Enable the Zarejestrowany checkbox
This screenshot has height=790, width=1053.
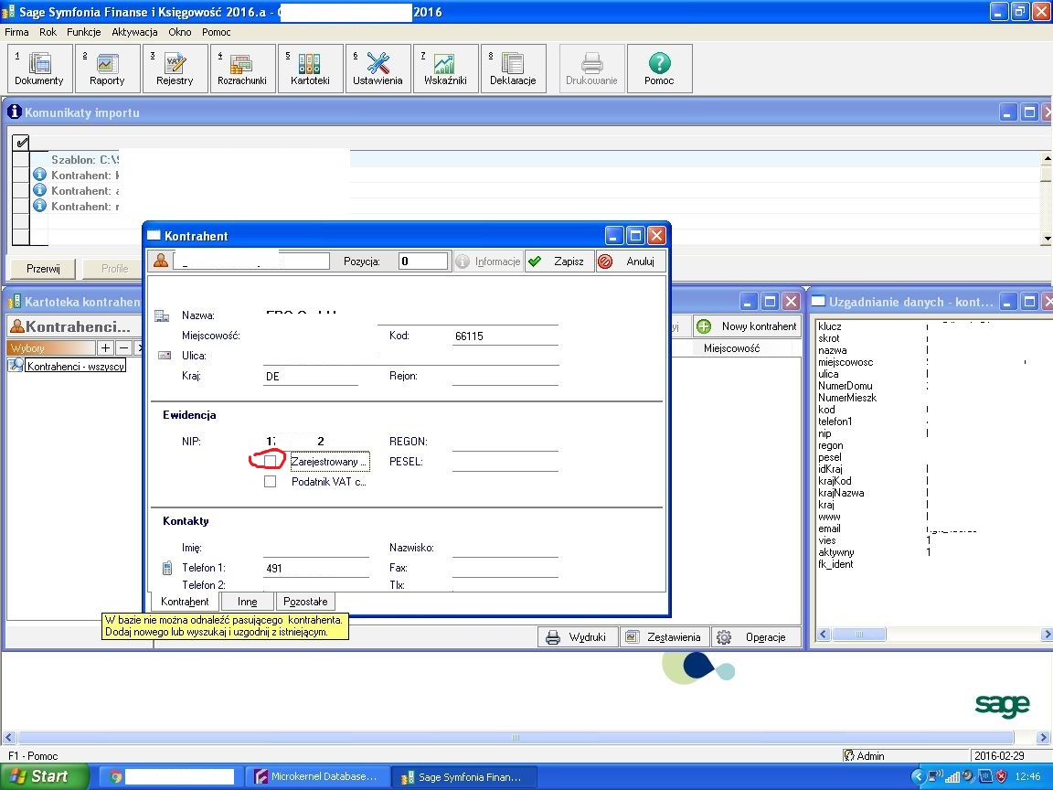pos(270,462)
